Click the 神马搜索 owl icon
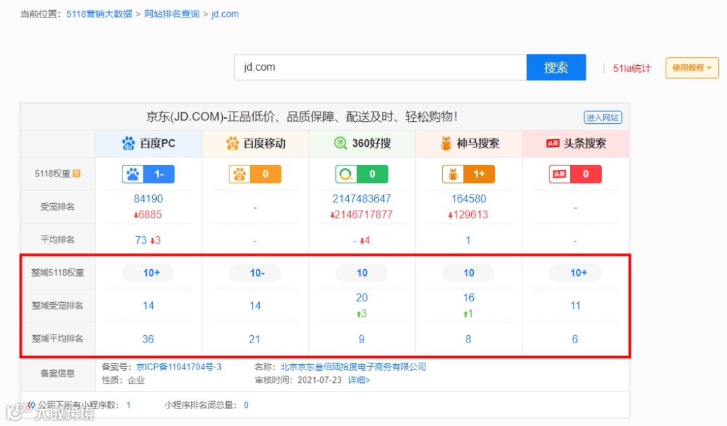This screenshot has width=727, height=426. tap(446, 143)
